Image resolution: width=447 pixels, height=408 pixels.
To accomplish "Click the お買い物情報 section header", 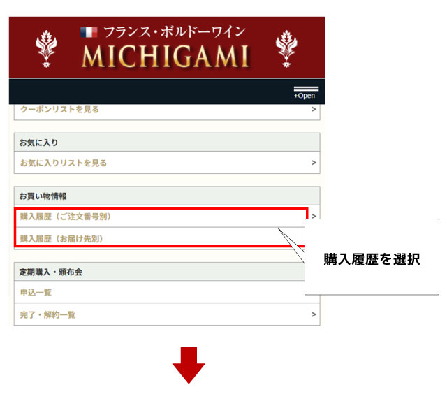I will tap(43, 196).
